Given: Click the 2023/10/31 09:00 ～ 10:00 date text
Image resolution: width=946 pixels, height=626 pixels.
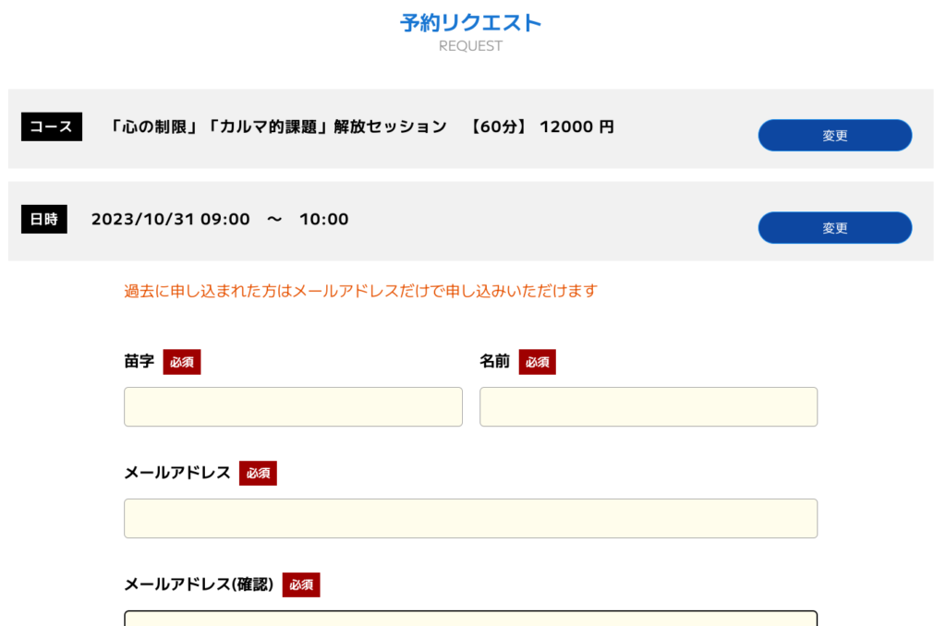Looking at the screenshot, I should click(220, 219).
